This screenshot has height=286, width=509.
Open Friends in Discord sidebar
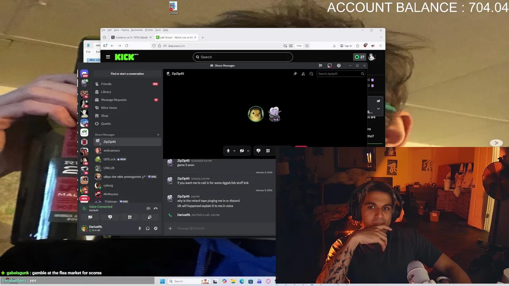click(127, 84)
